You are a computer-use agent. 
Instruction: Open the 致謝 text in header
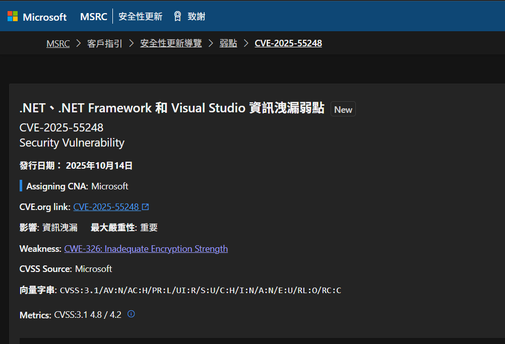(197, 17)
